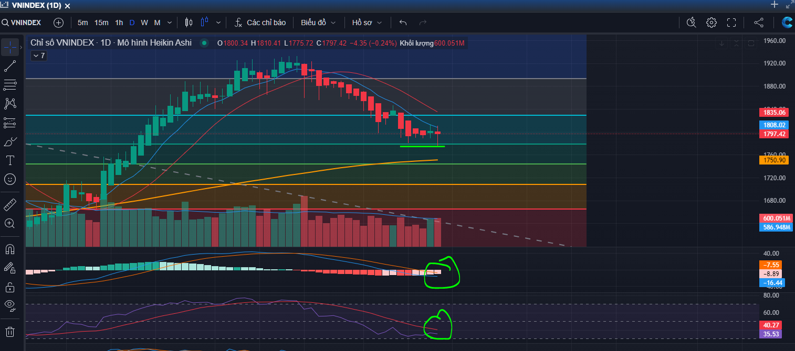Screen dimensions: 795x351
Task: Click the green market status dot
Action: click(203, 43)
